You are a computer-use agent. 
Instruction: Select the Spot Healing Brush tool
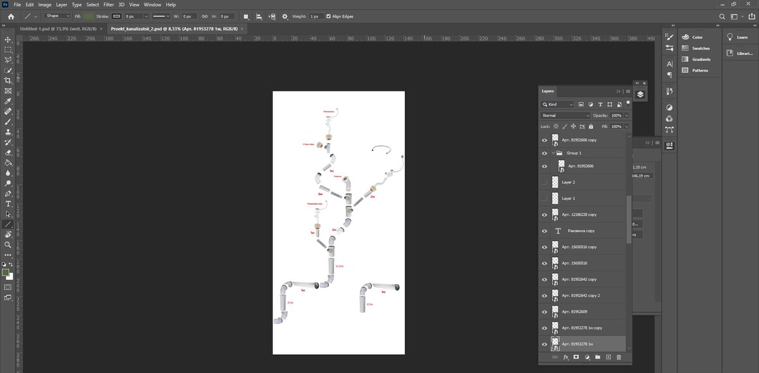(8, 111)
